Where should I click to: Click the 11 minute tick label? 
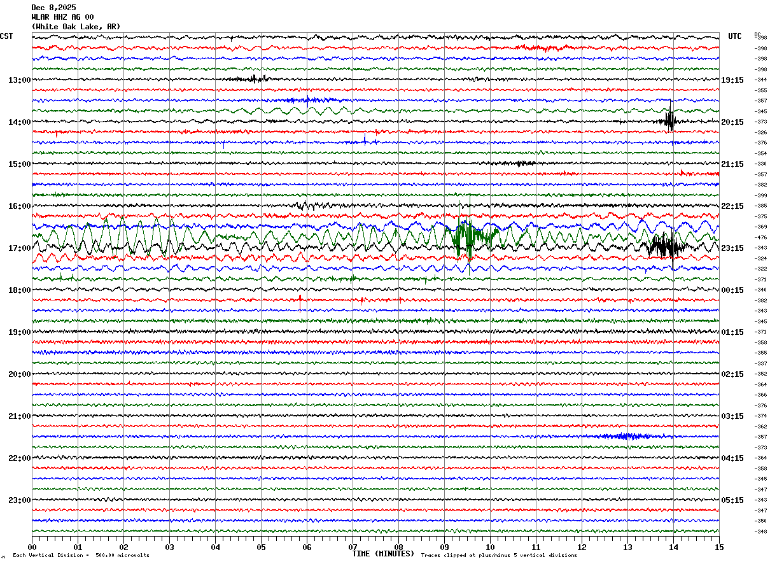(x=536, y=547)
